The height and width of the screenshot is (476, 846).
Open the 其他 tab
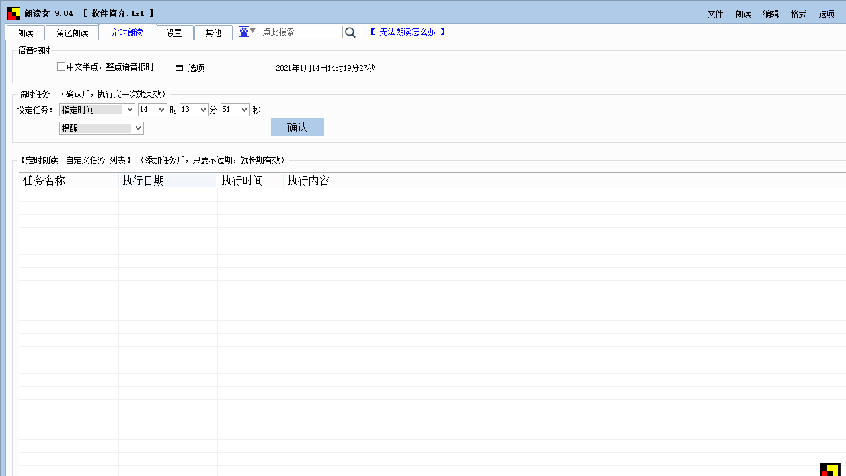[x=213, y=33]
